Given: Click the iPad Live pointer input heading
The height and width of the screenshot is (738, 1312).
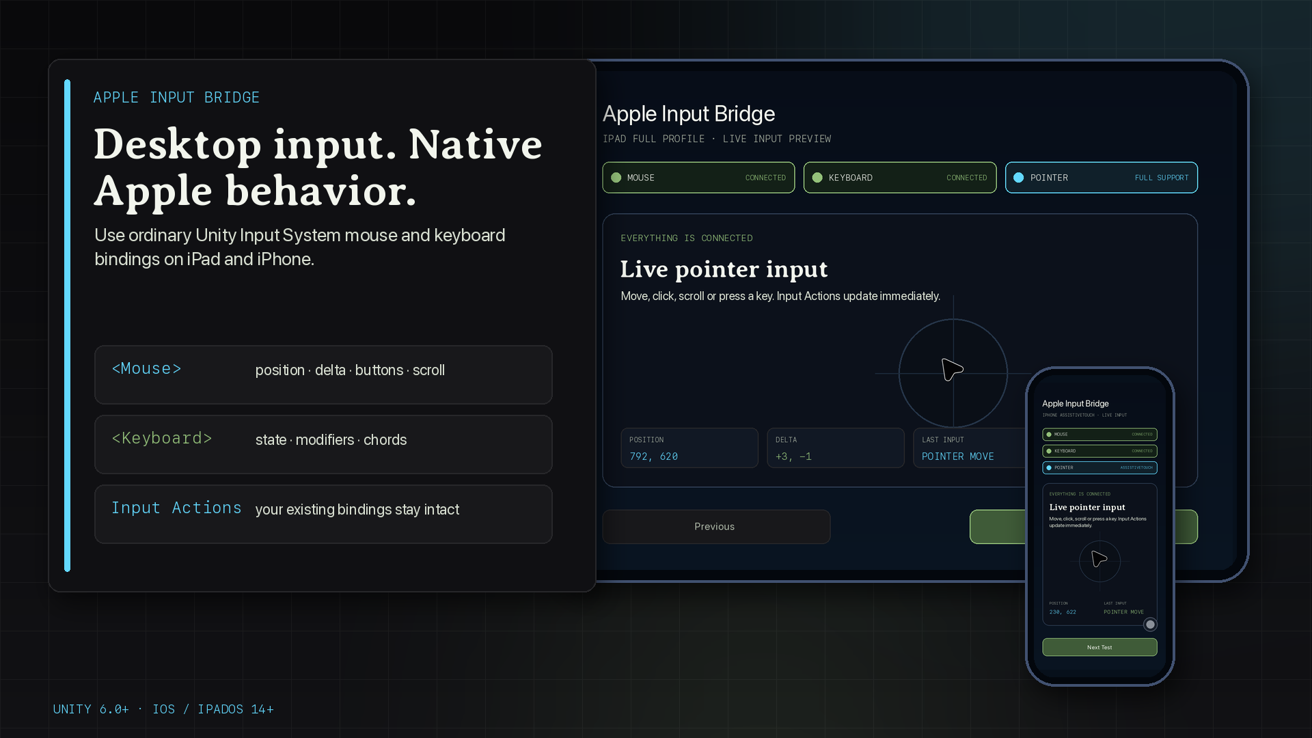Looking at the screenshot, I should 724,269.
